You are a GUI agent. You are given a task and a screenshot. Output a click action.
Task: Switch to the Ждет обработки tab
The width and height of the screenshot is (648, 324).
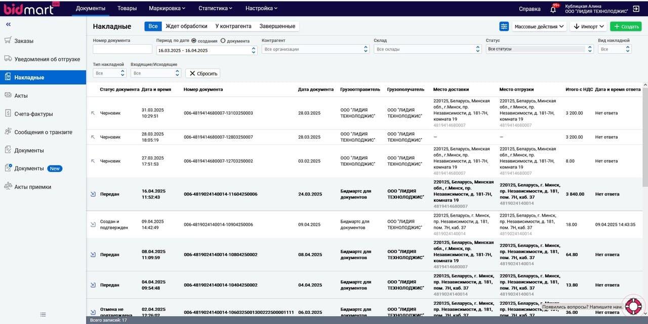point(186,26)
